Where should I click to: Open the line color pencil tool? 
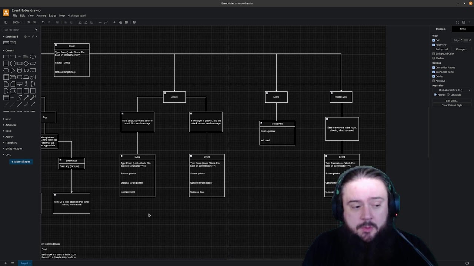(x=86, y=22)
